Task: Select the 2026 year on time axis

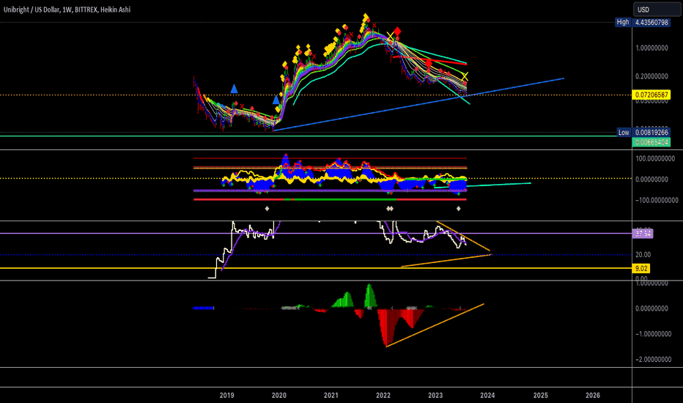Action: pyautogui.click(x=593, y=395)
